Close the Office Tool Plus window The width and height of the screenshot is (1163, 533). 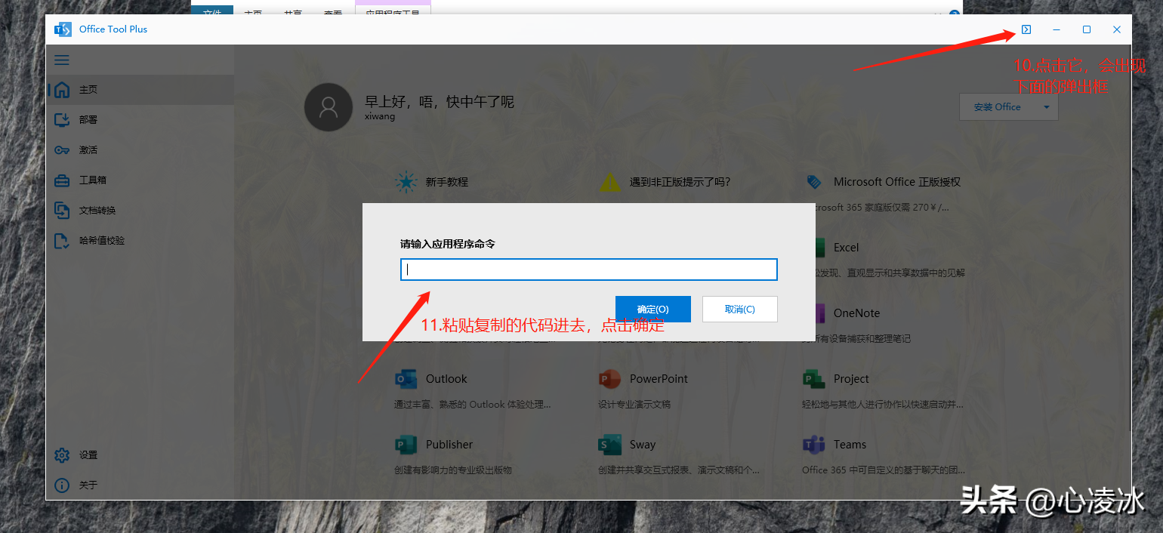[x=1117, y=29]
